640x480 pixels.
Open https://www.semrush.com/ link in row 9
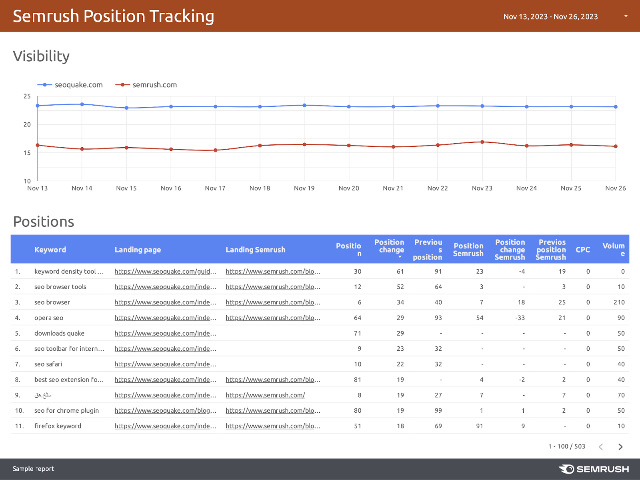(x=265, y=395)
